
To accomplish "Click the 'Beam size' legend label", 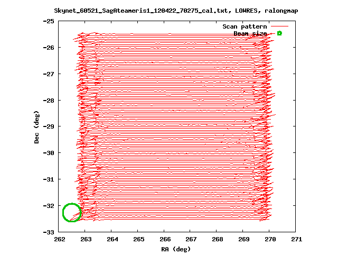I will [250, 33].
